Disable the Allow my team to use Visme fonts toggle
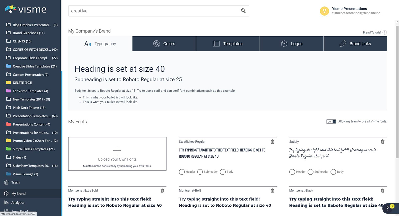 tap(331, 121)
